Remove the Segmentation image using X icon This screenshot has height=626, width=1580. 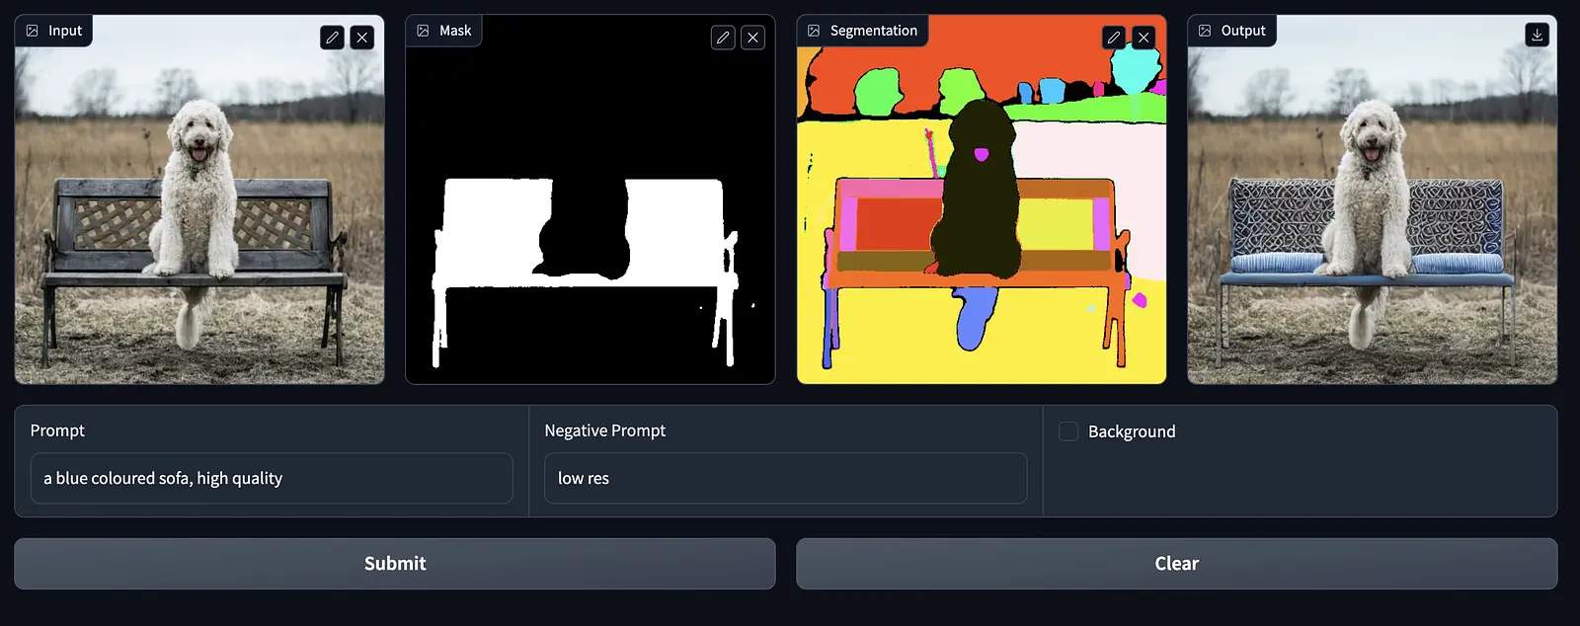(x=1144, y=39)
